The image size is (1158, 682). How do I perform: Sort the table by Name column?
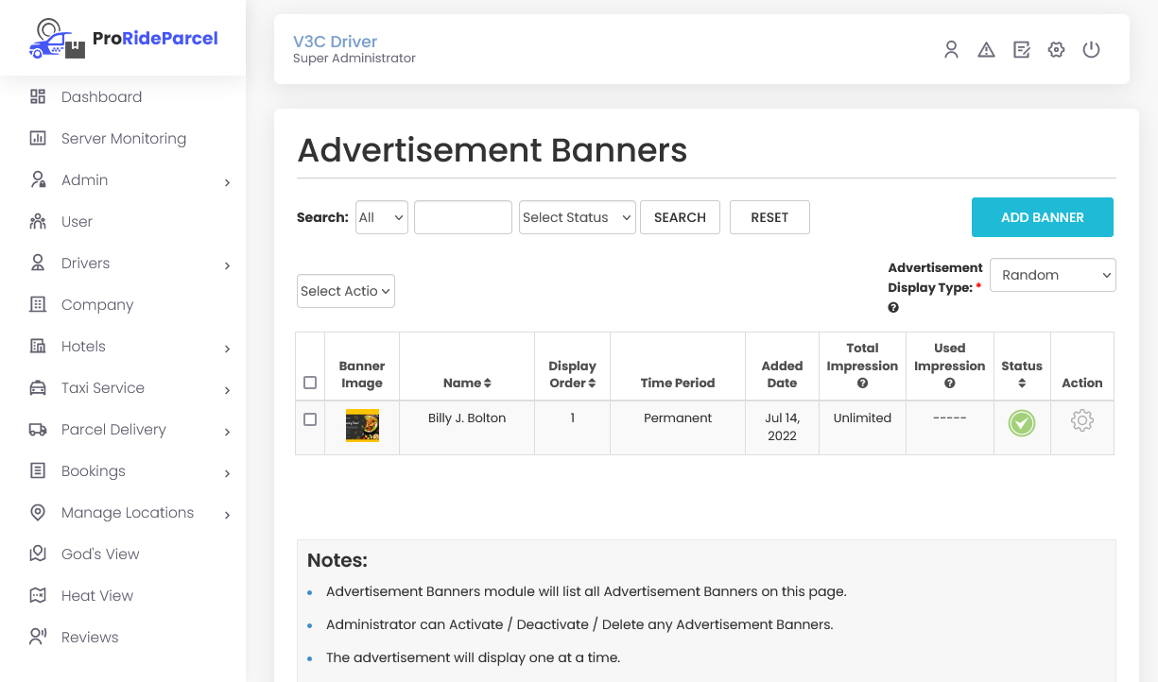point(467,383)
